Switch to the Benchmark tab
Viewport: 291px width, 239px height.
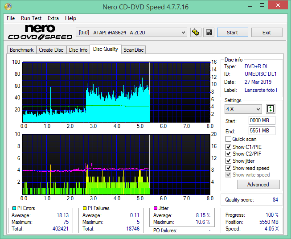22,50
